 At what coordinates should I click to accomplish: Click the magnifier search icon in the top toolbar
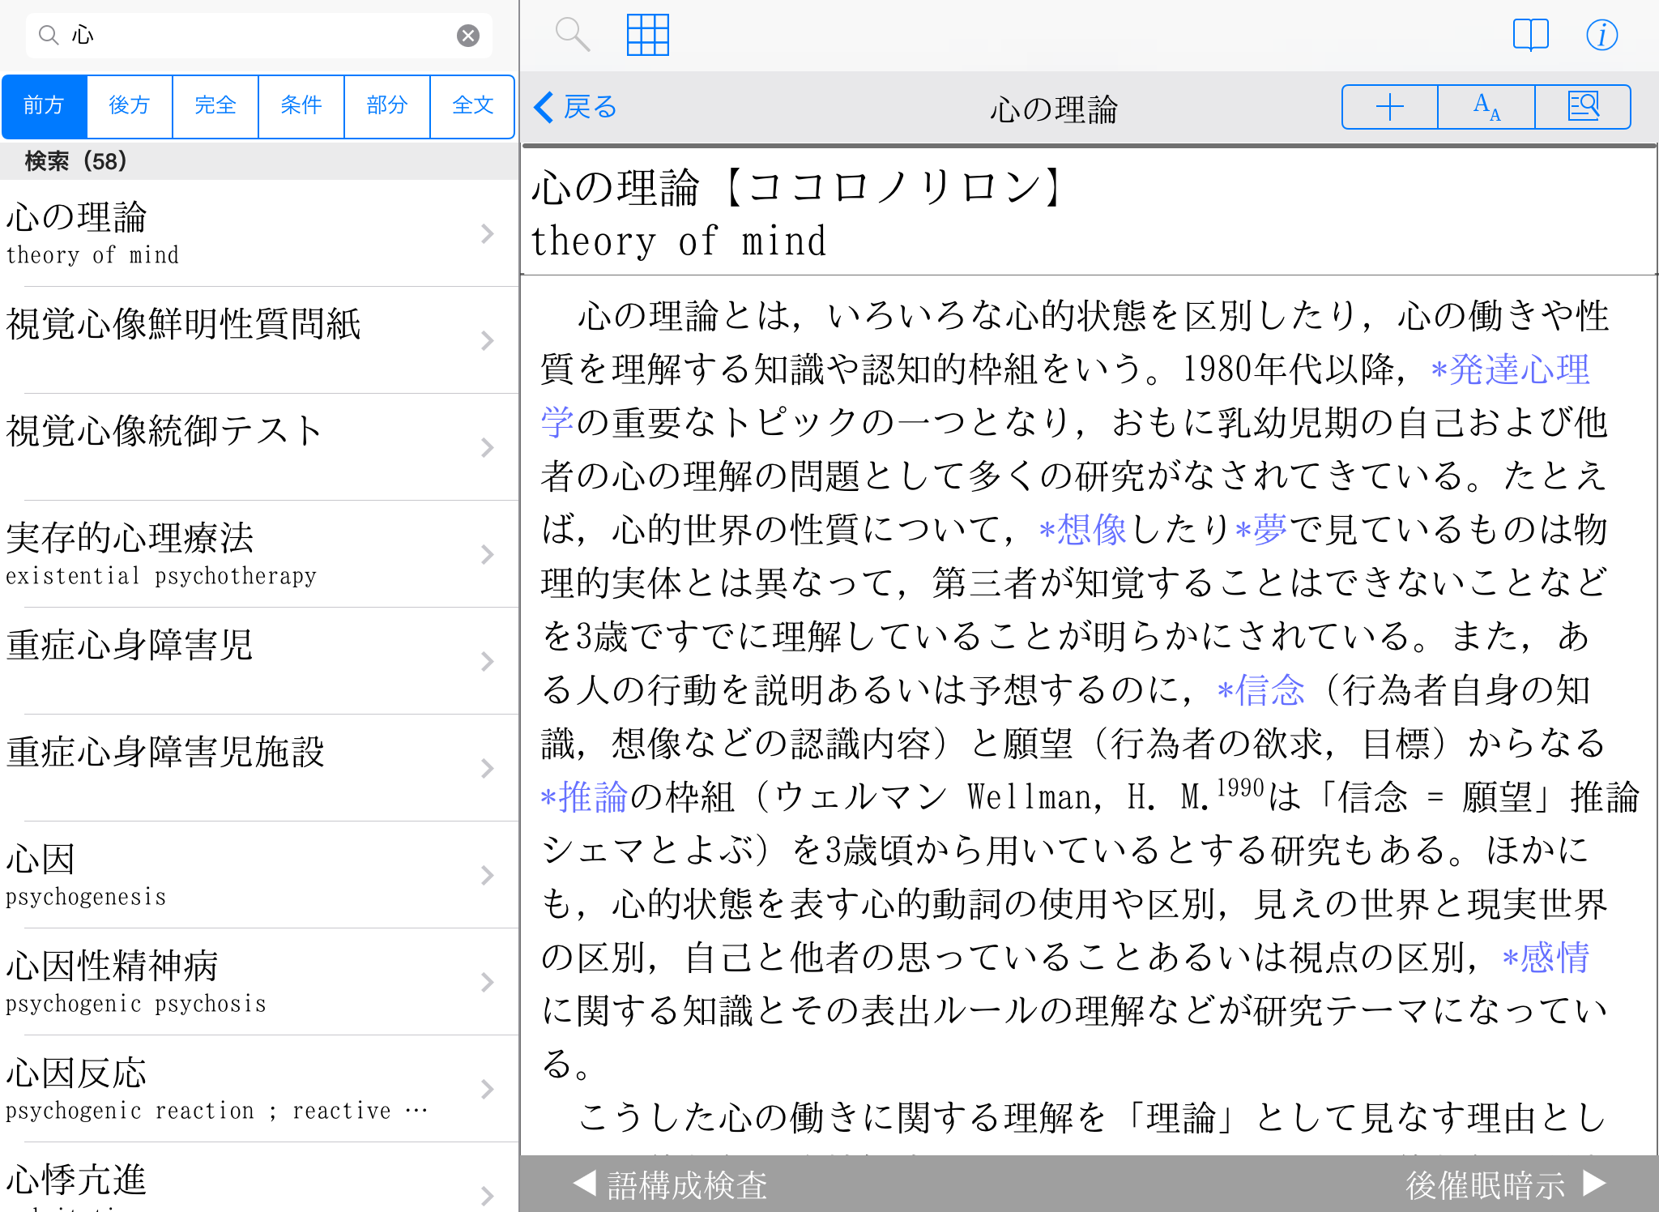pos(572,35)
